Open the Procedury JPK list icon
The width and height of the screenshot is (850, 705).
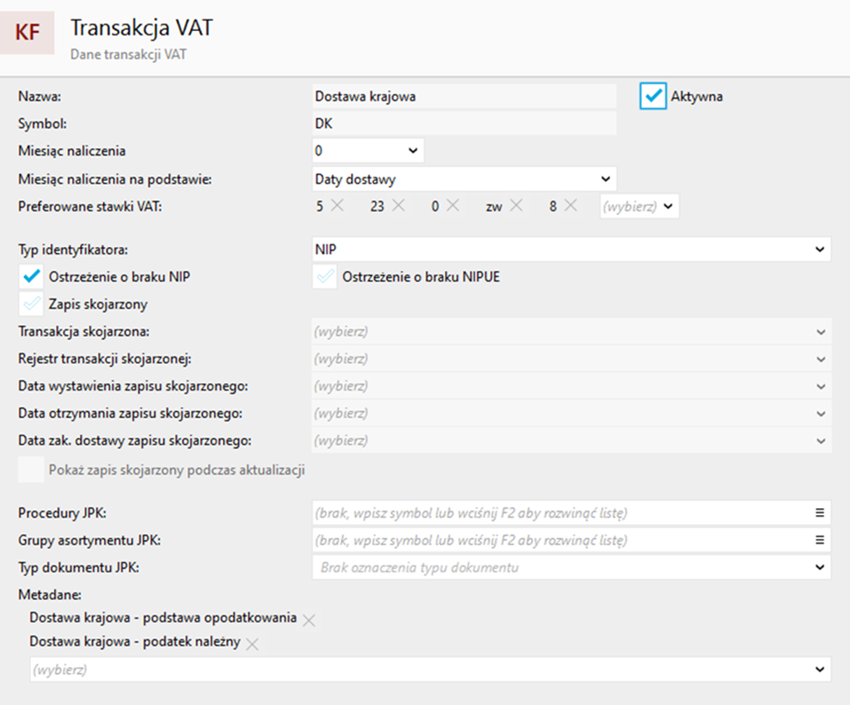pos(820,513)
